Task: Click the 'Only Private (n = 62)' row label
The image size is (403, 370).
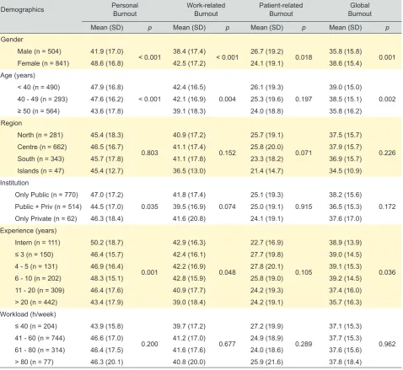Action: tap(46, 218)
